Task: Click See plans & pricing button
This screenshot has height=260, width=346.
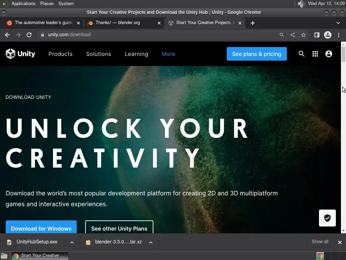Action: coord(257,54)
